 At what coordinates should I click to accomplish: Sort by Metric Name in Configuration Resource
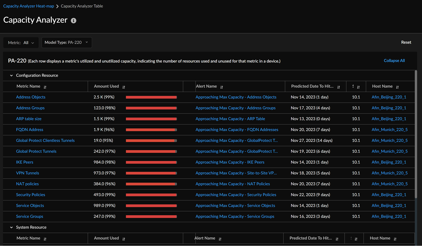pyautogui.click(x=45, y=87)
